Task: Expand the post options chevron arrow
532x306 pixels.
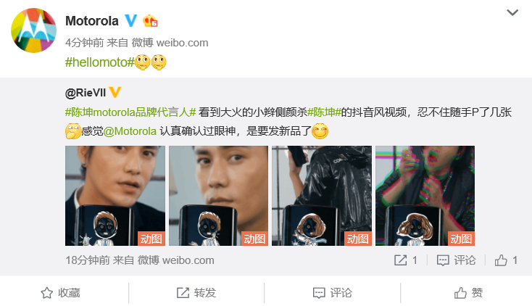Action: (x=512, y=12)
